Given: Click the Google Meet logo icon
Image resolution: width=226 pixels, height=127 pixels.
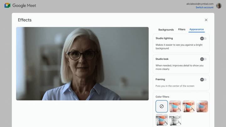Looking at the screenshot, I should pyautogui.click(x=7, y=5).
